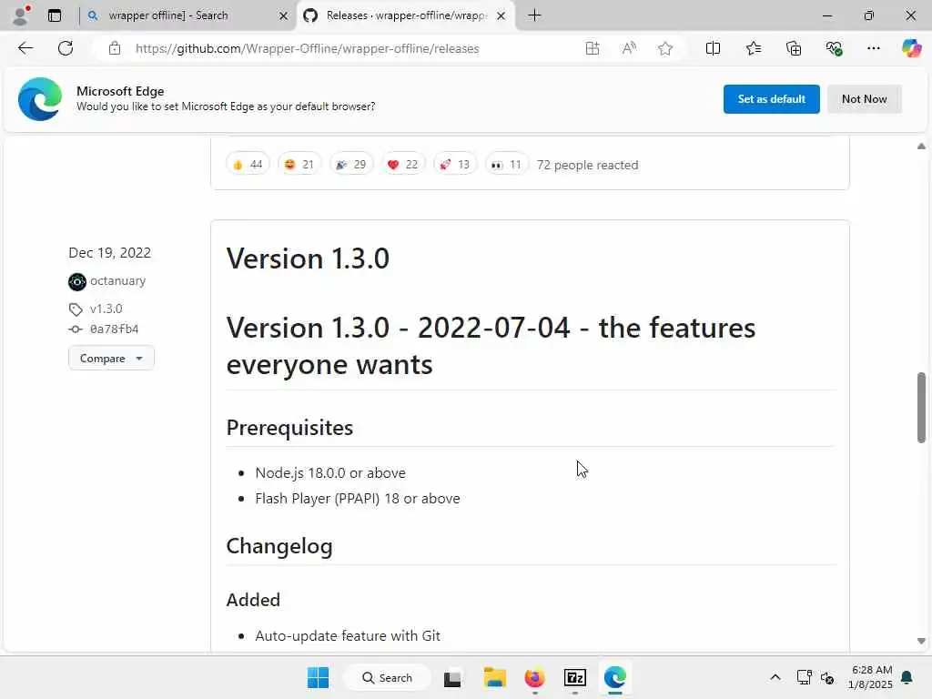
Task: Toggle laugh reaction with 21
Action: 299,165
